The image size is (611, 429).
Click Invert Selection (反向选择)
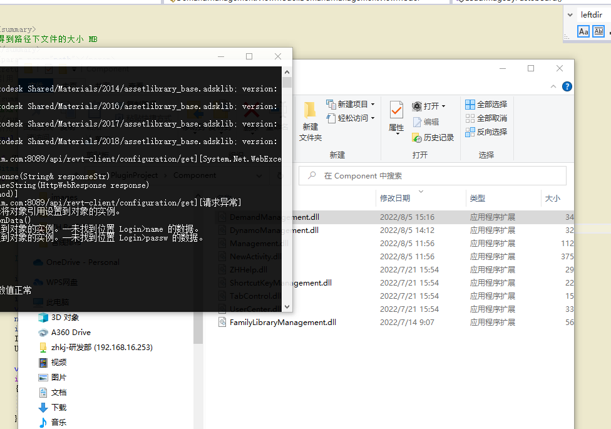click(x=486, y=132)
